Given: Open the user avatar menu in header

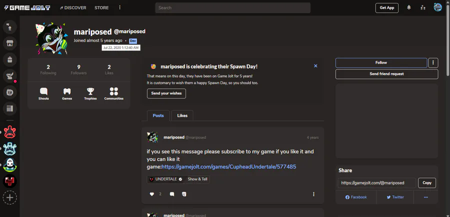Looking at the screenshot, I should coord(437,7).
